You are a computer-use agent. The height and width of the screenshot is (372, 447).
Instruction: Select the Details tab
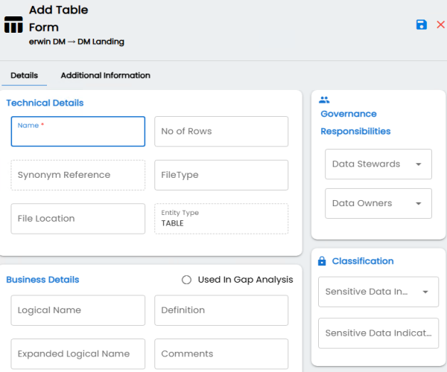[x=25, y=75]
